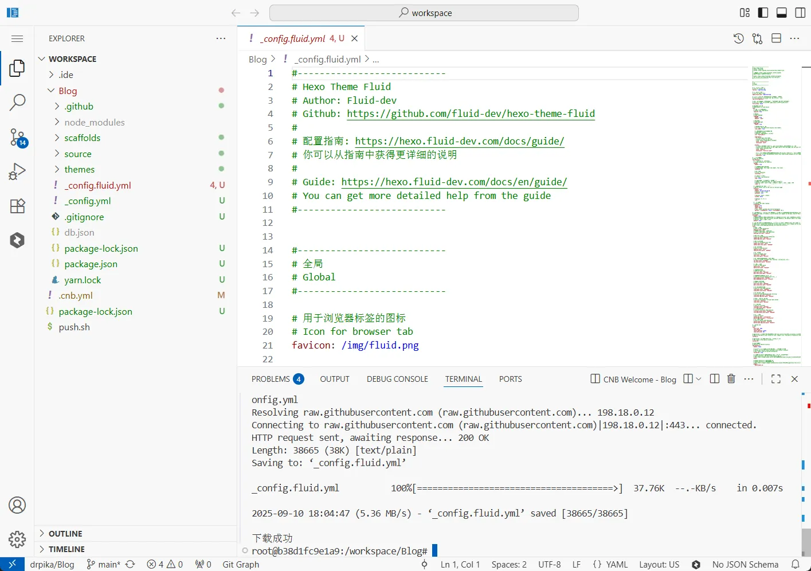Viewport: 811px width, 571px height.
Task: Collapse the WORKSPACE section
Action: pos(72,59)
